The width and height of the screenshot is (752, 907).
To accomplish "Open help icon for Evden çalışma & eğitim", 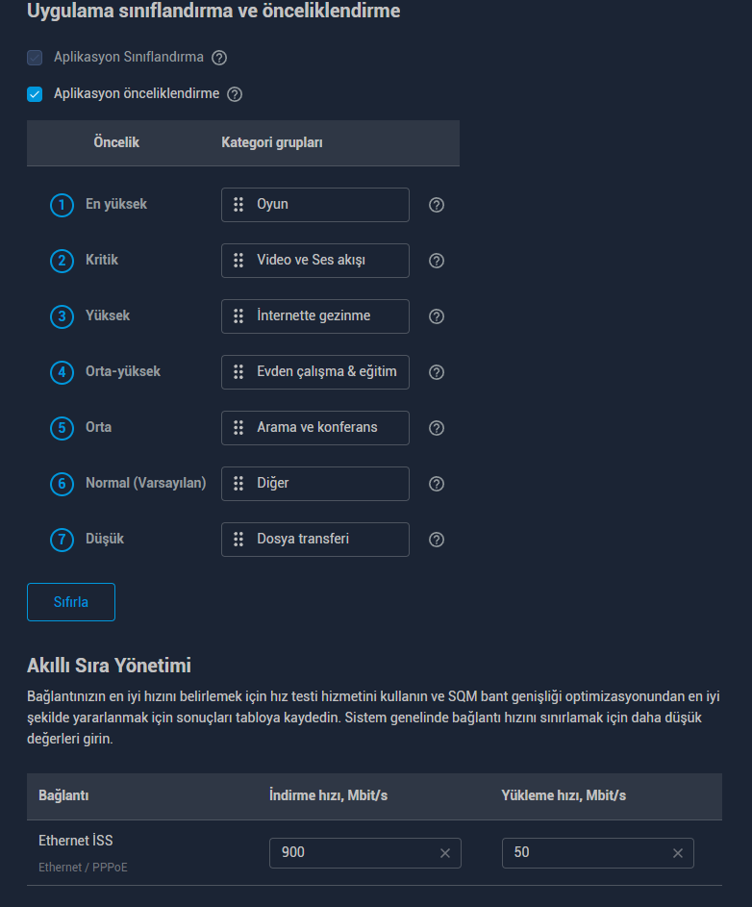I will point(437,372).
